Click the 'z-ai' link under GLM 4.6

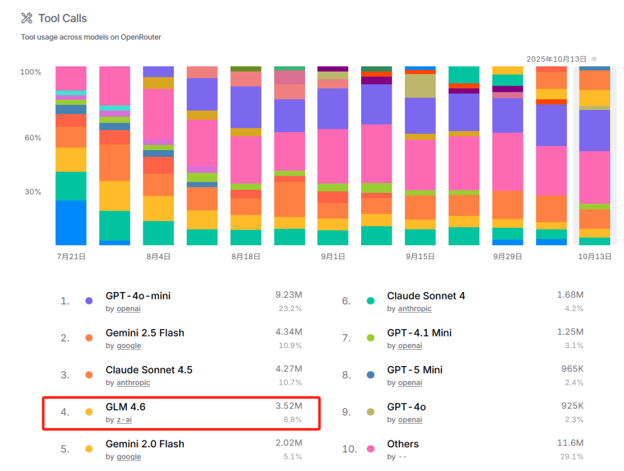[x=124, y=419]
